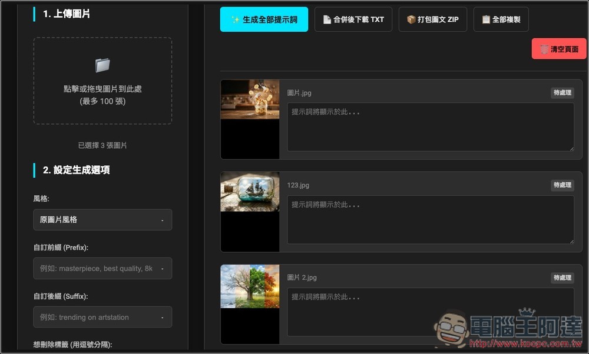
Task: Click the 生成全部提示詞 button
Action: [x=264, y=19]
